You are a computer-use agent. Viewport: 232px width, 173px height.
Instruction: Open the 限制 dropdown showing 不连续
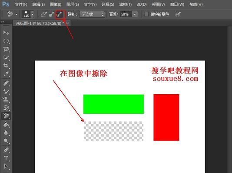(x=92, y=14)
